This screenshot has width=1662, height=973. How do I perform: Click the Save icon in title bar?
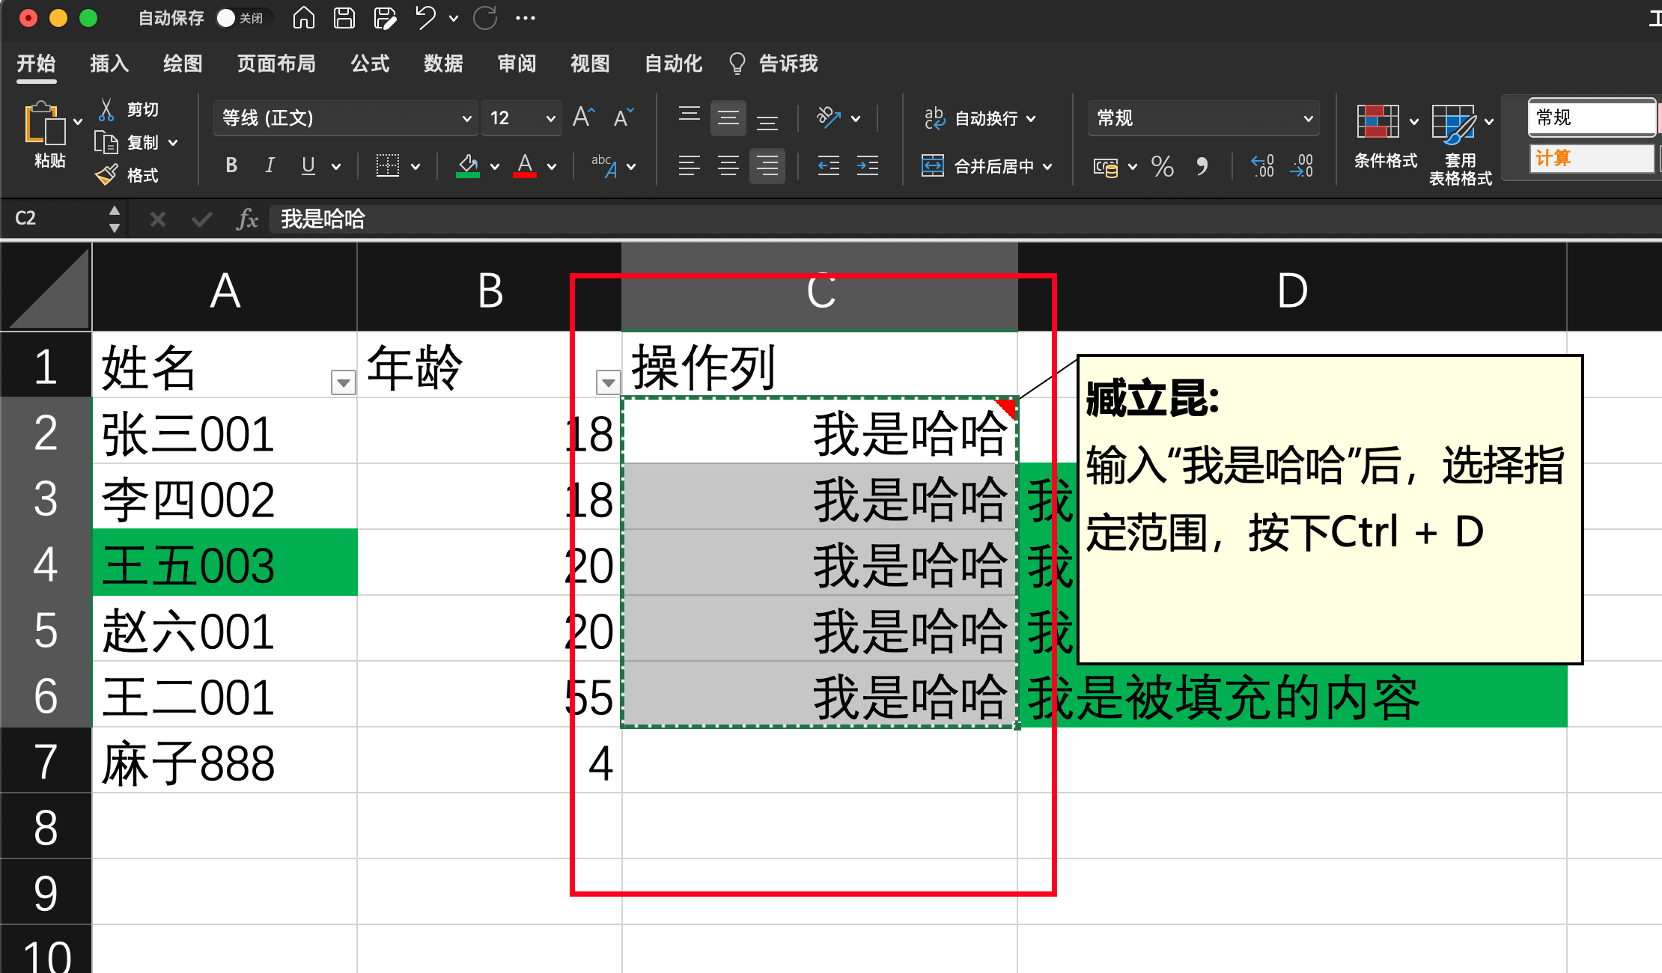[x=344, y=18]
